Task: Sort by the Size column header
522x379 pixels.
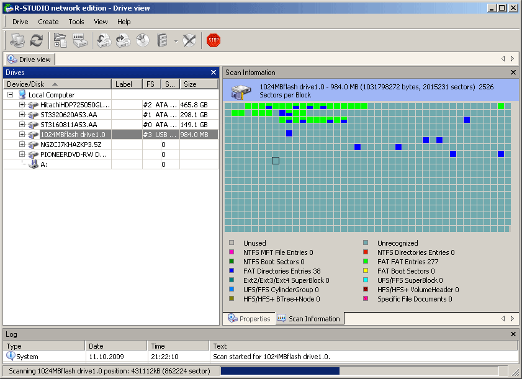Action: click(x=199, y=84)
